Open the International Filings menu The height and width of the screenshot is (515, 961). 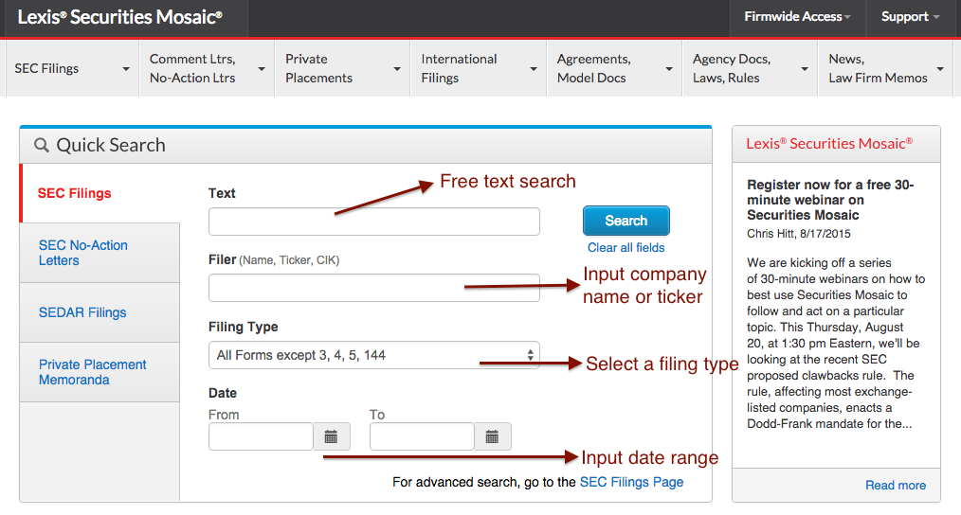(479, 68)
